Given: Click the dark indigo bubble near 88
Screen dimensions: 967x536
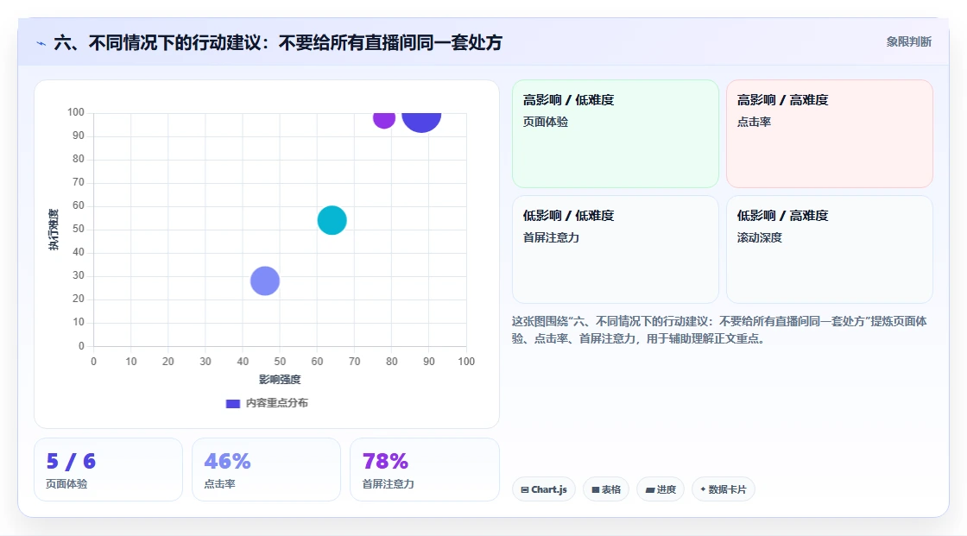Looking at the screenshot, I should tap(421, 122).
